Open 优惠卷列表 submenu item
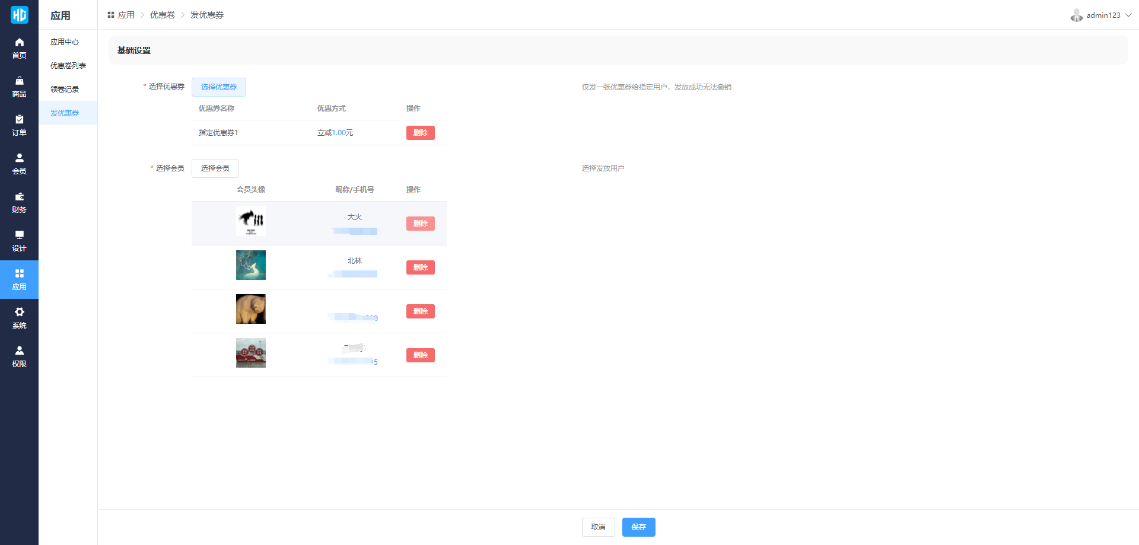Image resolution: width=1139 pixels, height=545 pixels. [68, 66]
